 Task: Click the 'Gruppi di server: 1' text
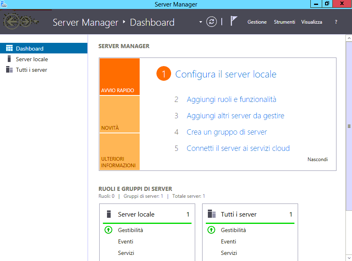tap(143, 196)
